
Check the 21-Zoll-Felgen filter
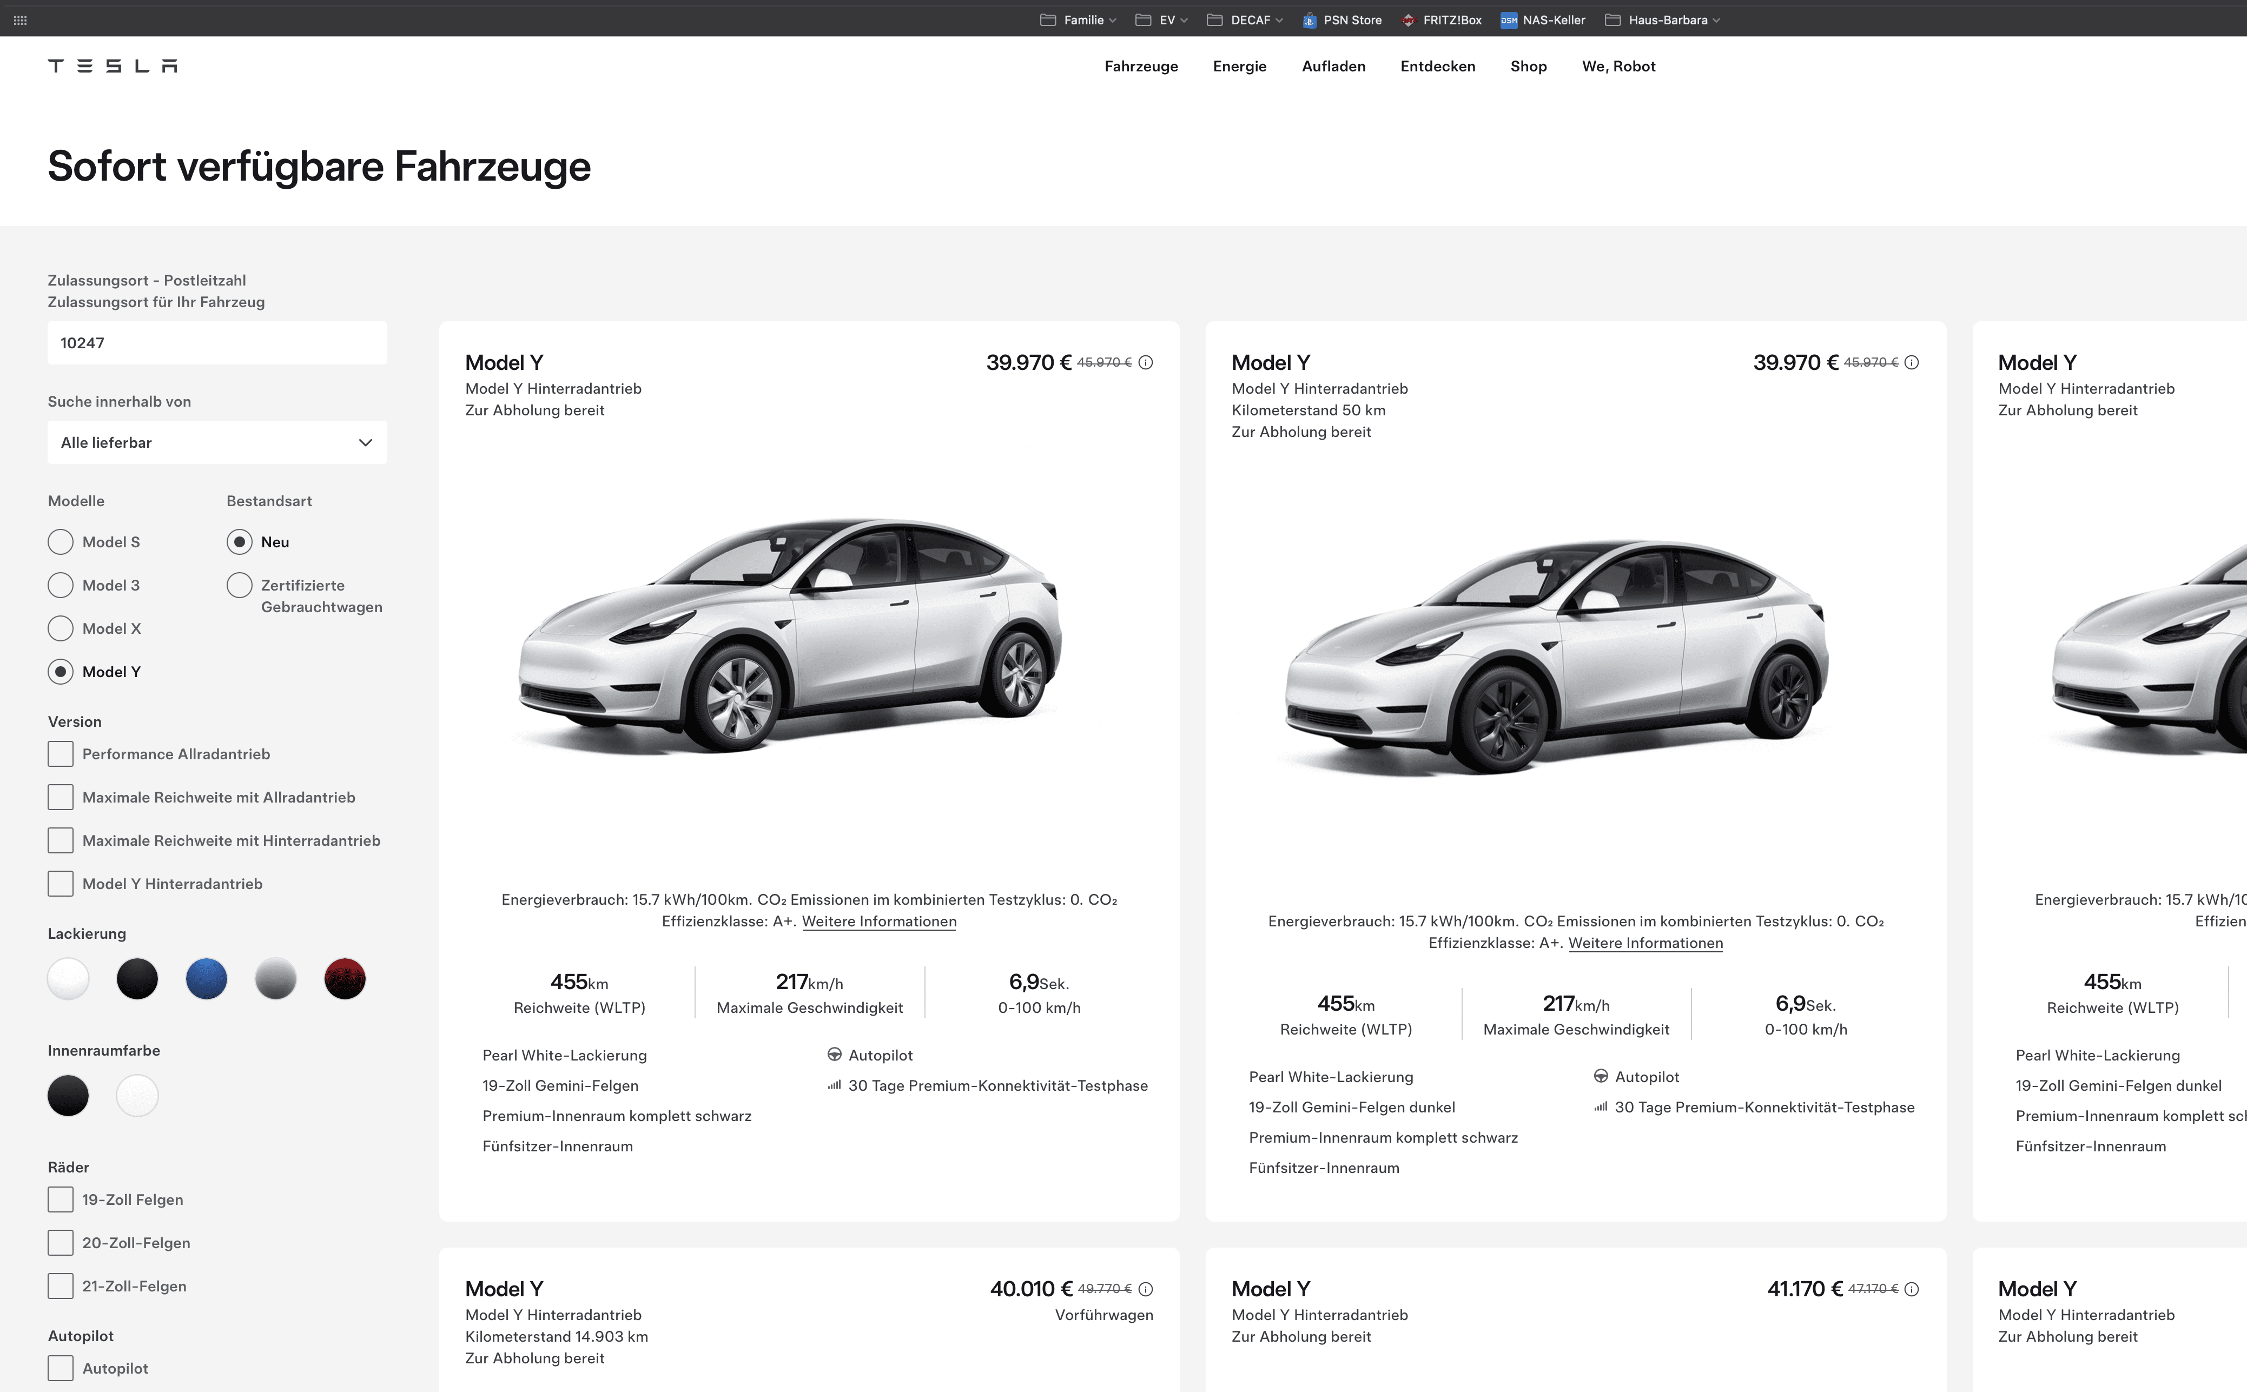tap(61, 1285)
